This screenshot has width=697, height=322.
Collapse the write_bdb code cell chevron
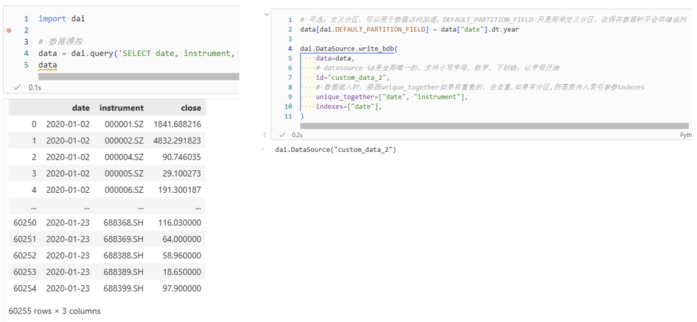click(265, 135)
